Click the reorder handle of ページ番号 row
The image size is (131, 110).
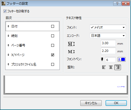coord(8,45)
